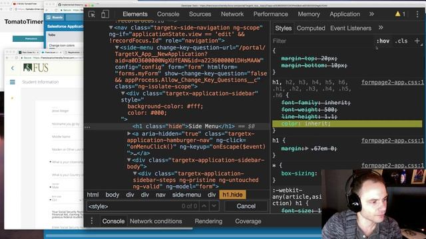
Task: Open formpage2-app.css link for box-sizing rule
Action: 392,165
